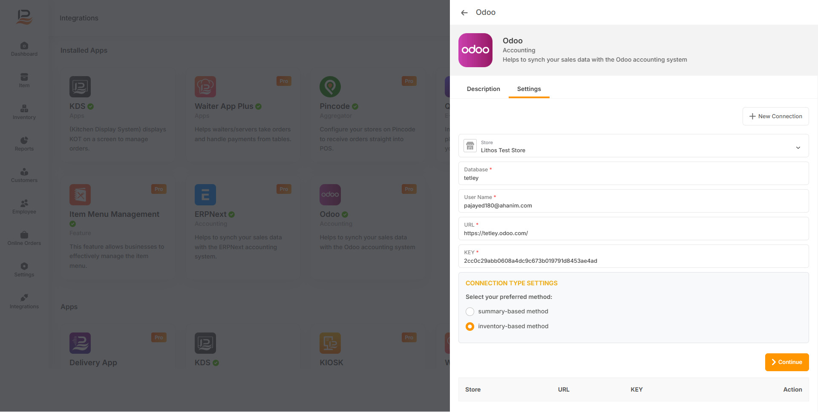Screen dimensions: 818x412
Task: Click the Waiter App Plus title
Action: [x=224, y=106]
